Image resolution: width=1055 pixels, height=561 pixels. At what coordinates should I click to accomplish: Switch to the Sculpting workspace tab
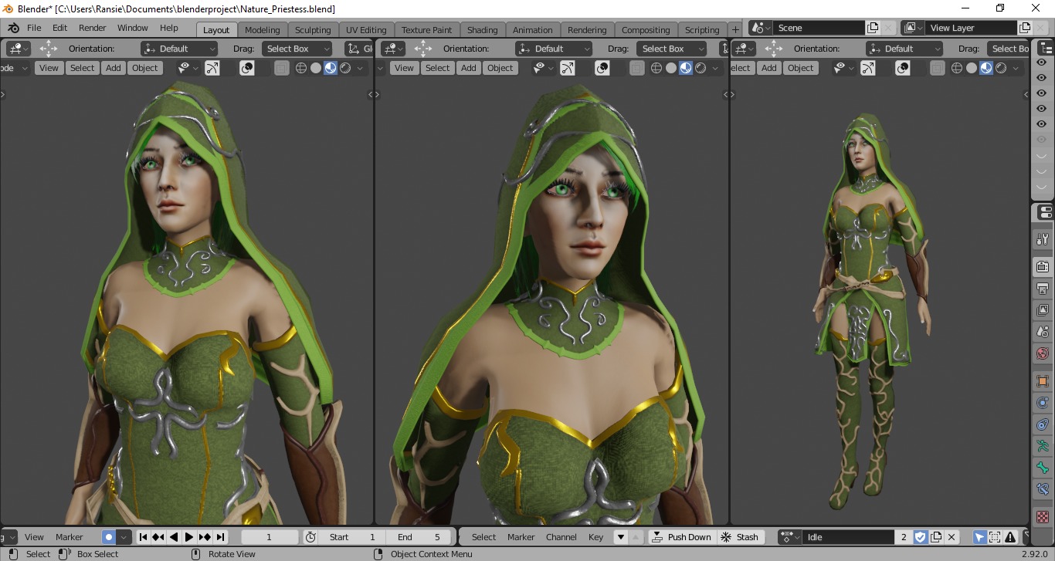point(313,30)
